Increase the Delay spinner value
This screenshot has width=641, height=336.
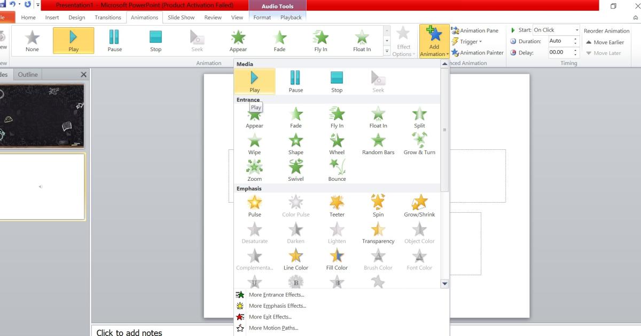point(575,50)
